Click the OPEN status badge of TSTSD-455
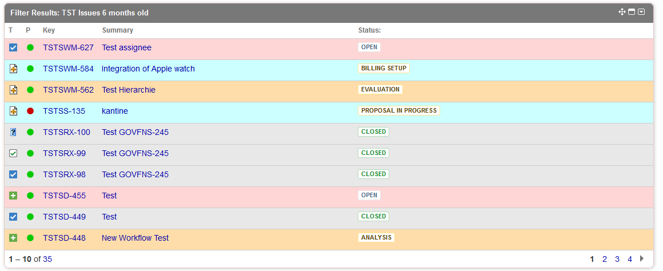 coord(369,195)
